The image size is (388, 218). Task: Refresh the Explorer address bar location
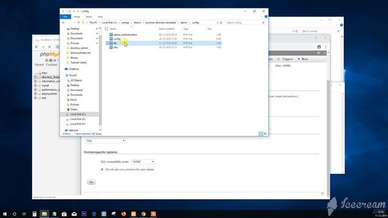[x=221, y=22]
